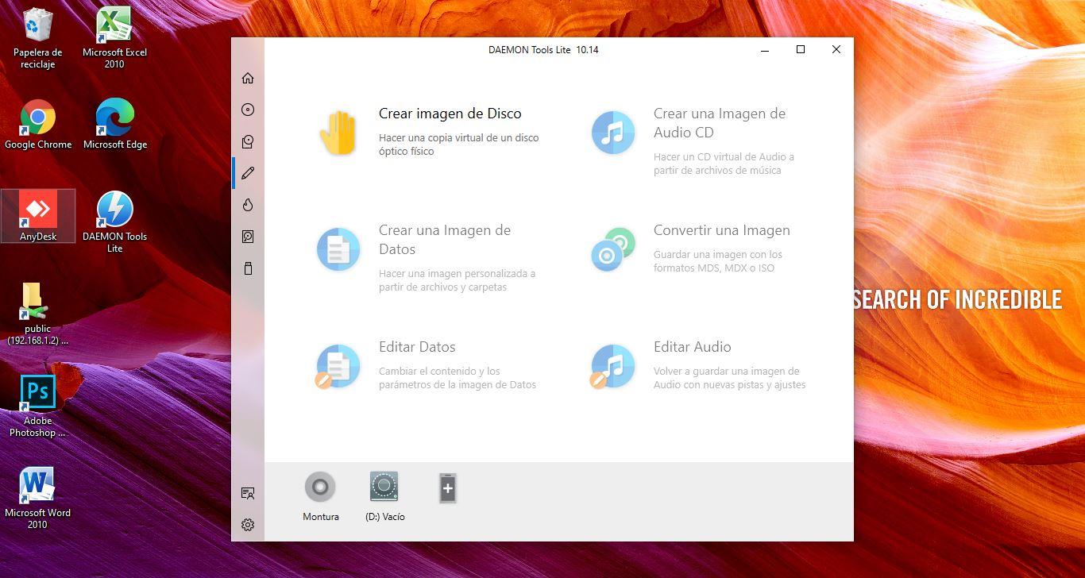The height and width of the screenshot is (578, 1085).
Task: Click the Convertir una Imagen discs icon
Action: click(x=613, y=249)
